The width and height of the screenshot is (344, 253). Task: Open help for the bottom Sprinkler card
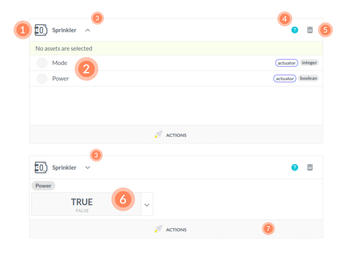pos(294,167)
